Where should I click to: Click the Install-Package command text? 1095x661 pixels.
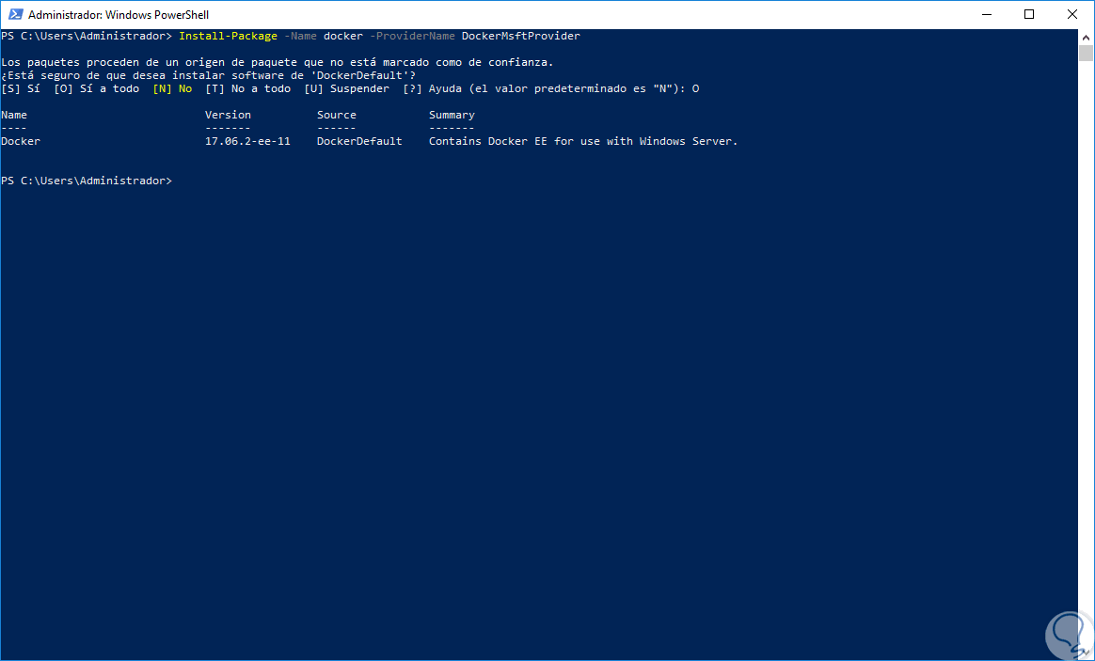(228, 36)
